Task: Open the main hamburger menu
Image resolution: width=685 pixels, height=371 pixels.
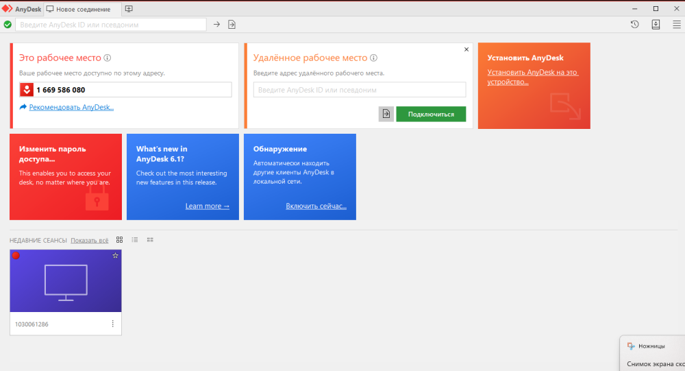Action: (677, 25)
